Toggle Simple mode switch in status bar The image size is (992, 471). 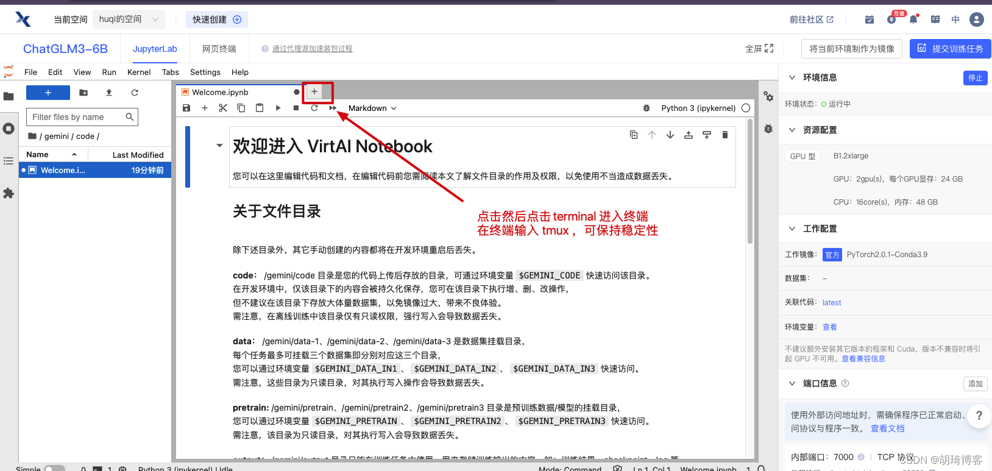[x=54, y=469]
